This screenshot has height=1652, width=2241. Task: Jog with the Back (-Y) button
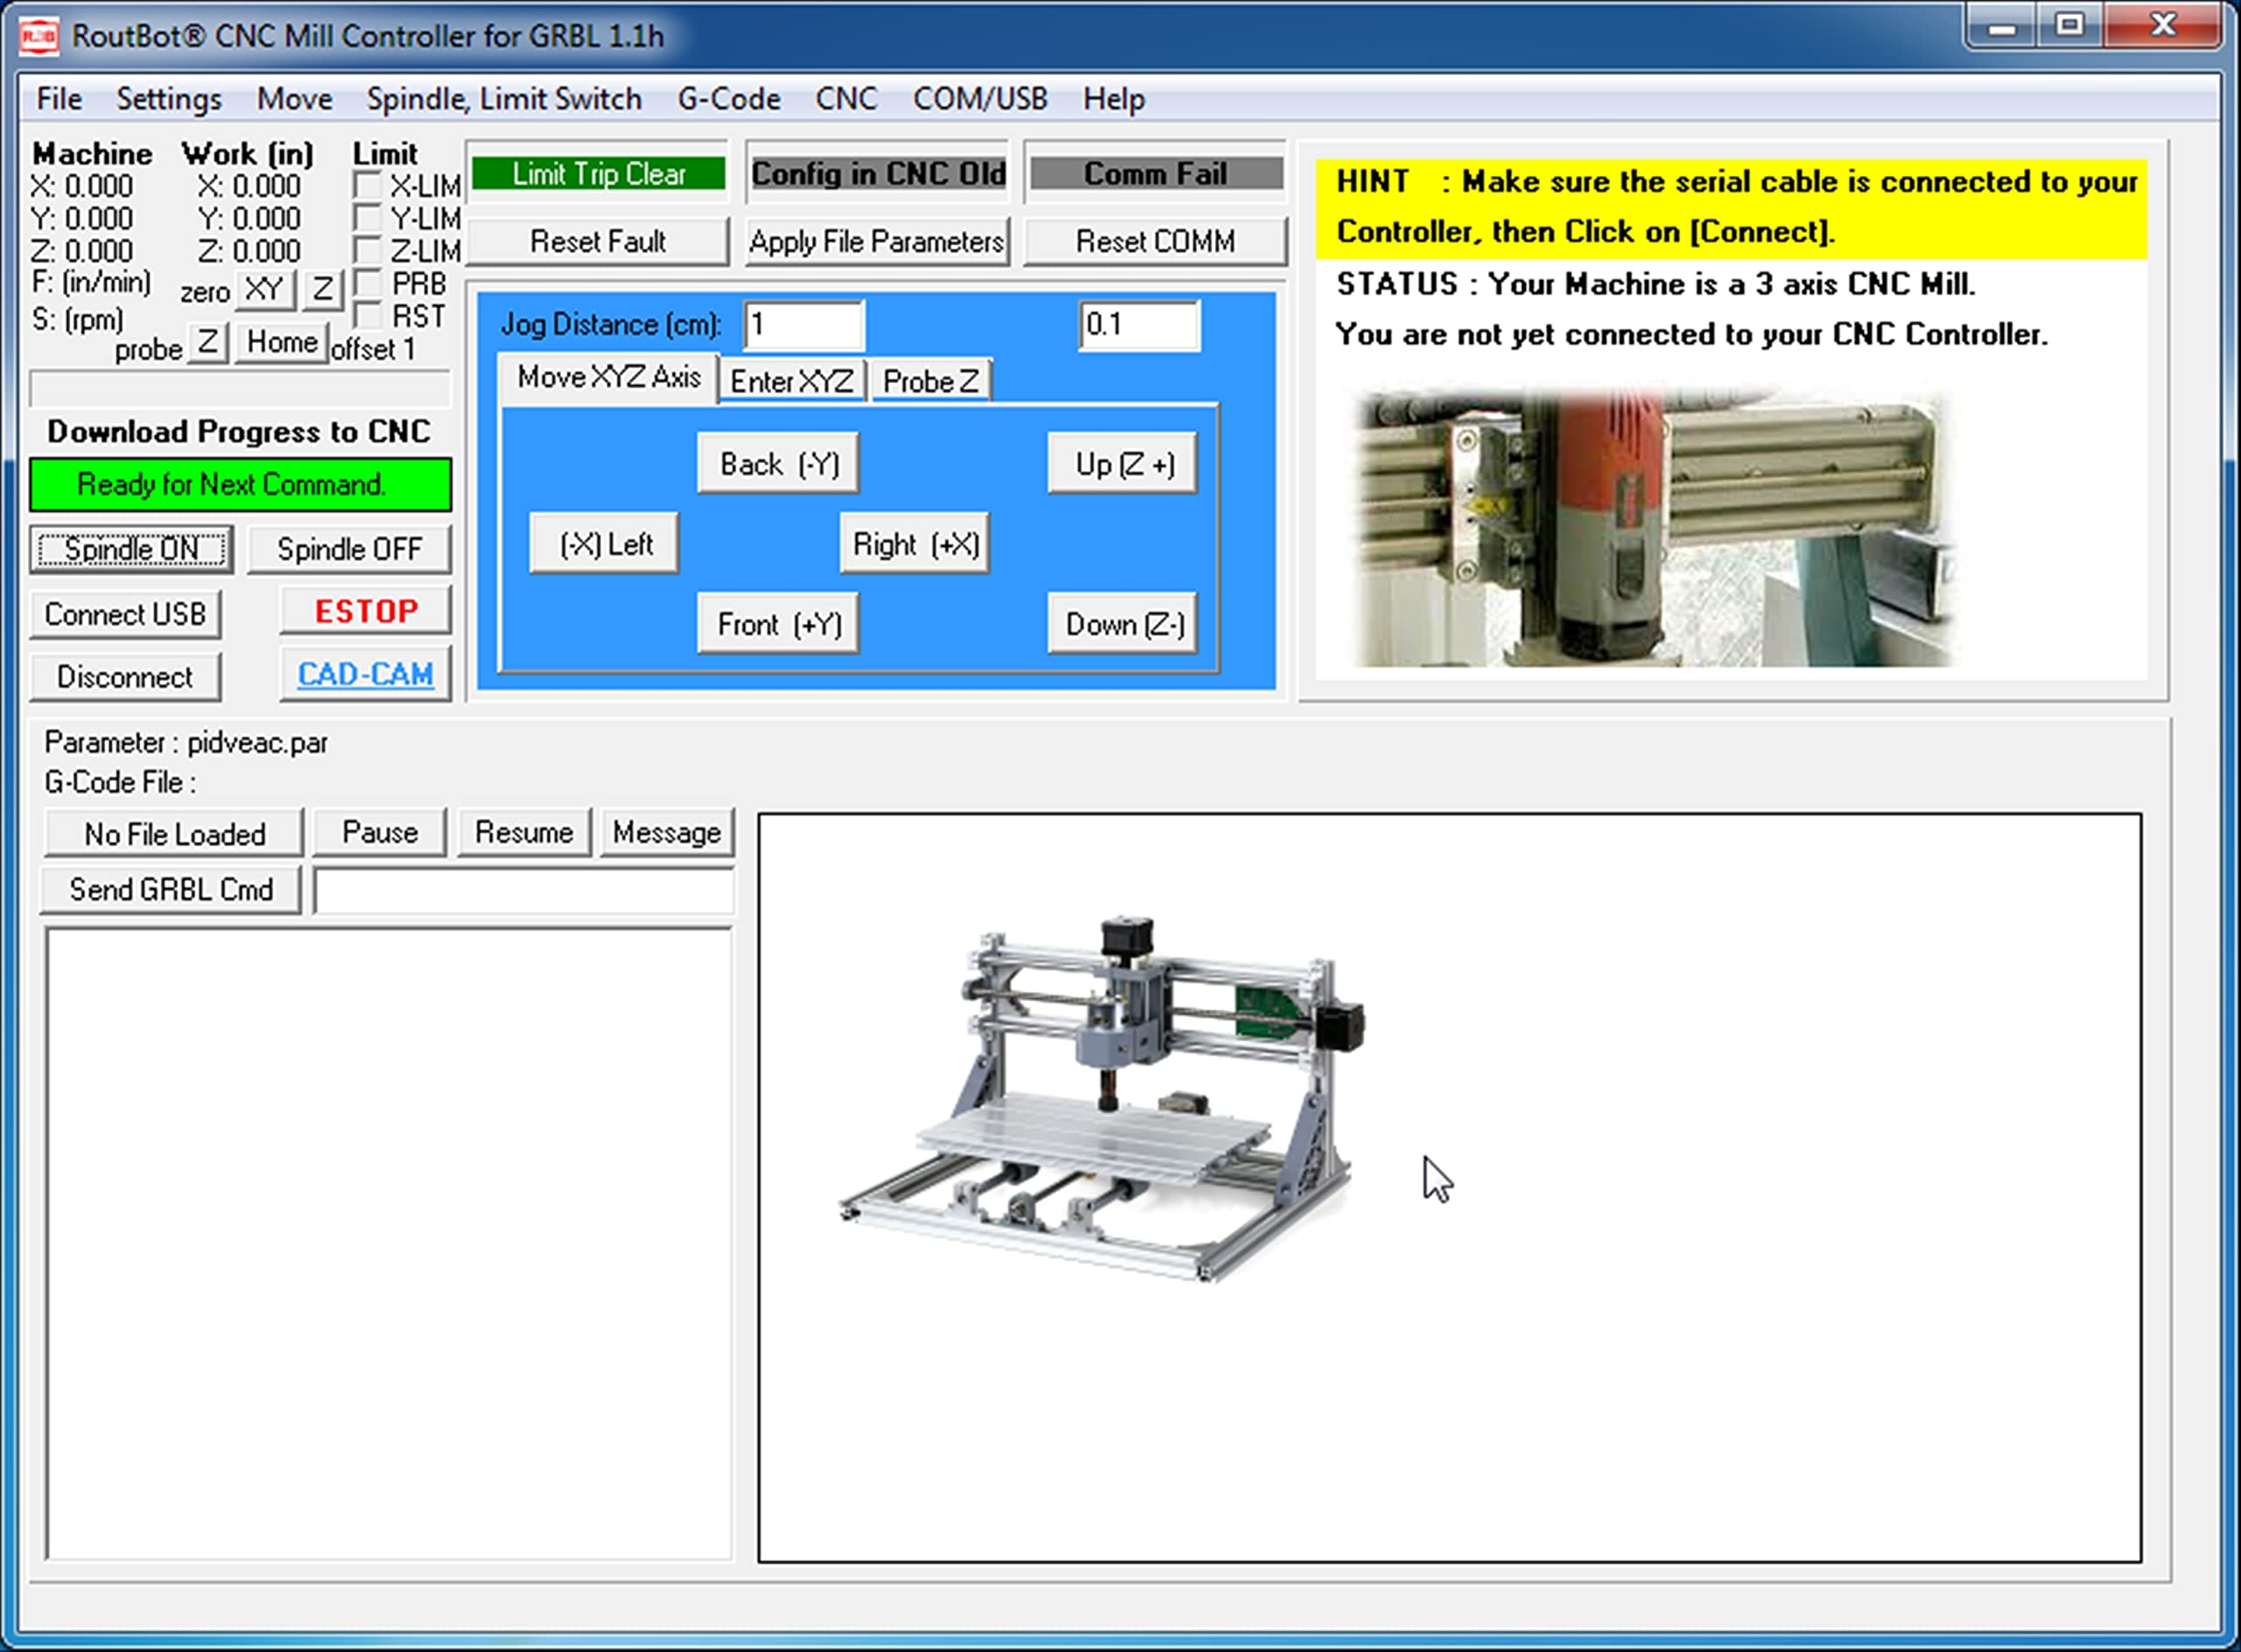coord(778,464)
